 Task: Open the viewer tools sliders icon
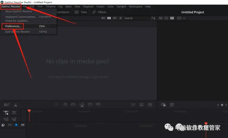(x=172, y=105)
